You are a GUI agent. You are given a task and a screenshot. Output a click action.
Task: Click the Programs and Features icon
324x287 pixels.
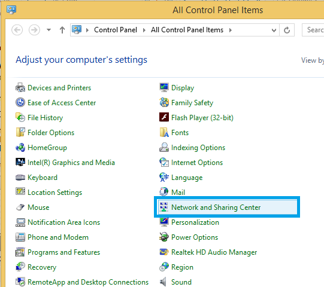20,252
